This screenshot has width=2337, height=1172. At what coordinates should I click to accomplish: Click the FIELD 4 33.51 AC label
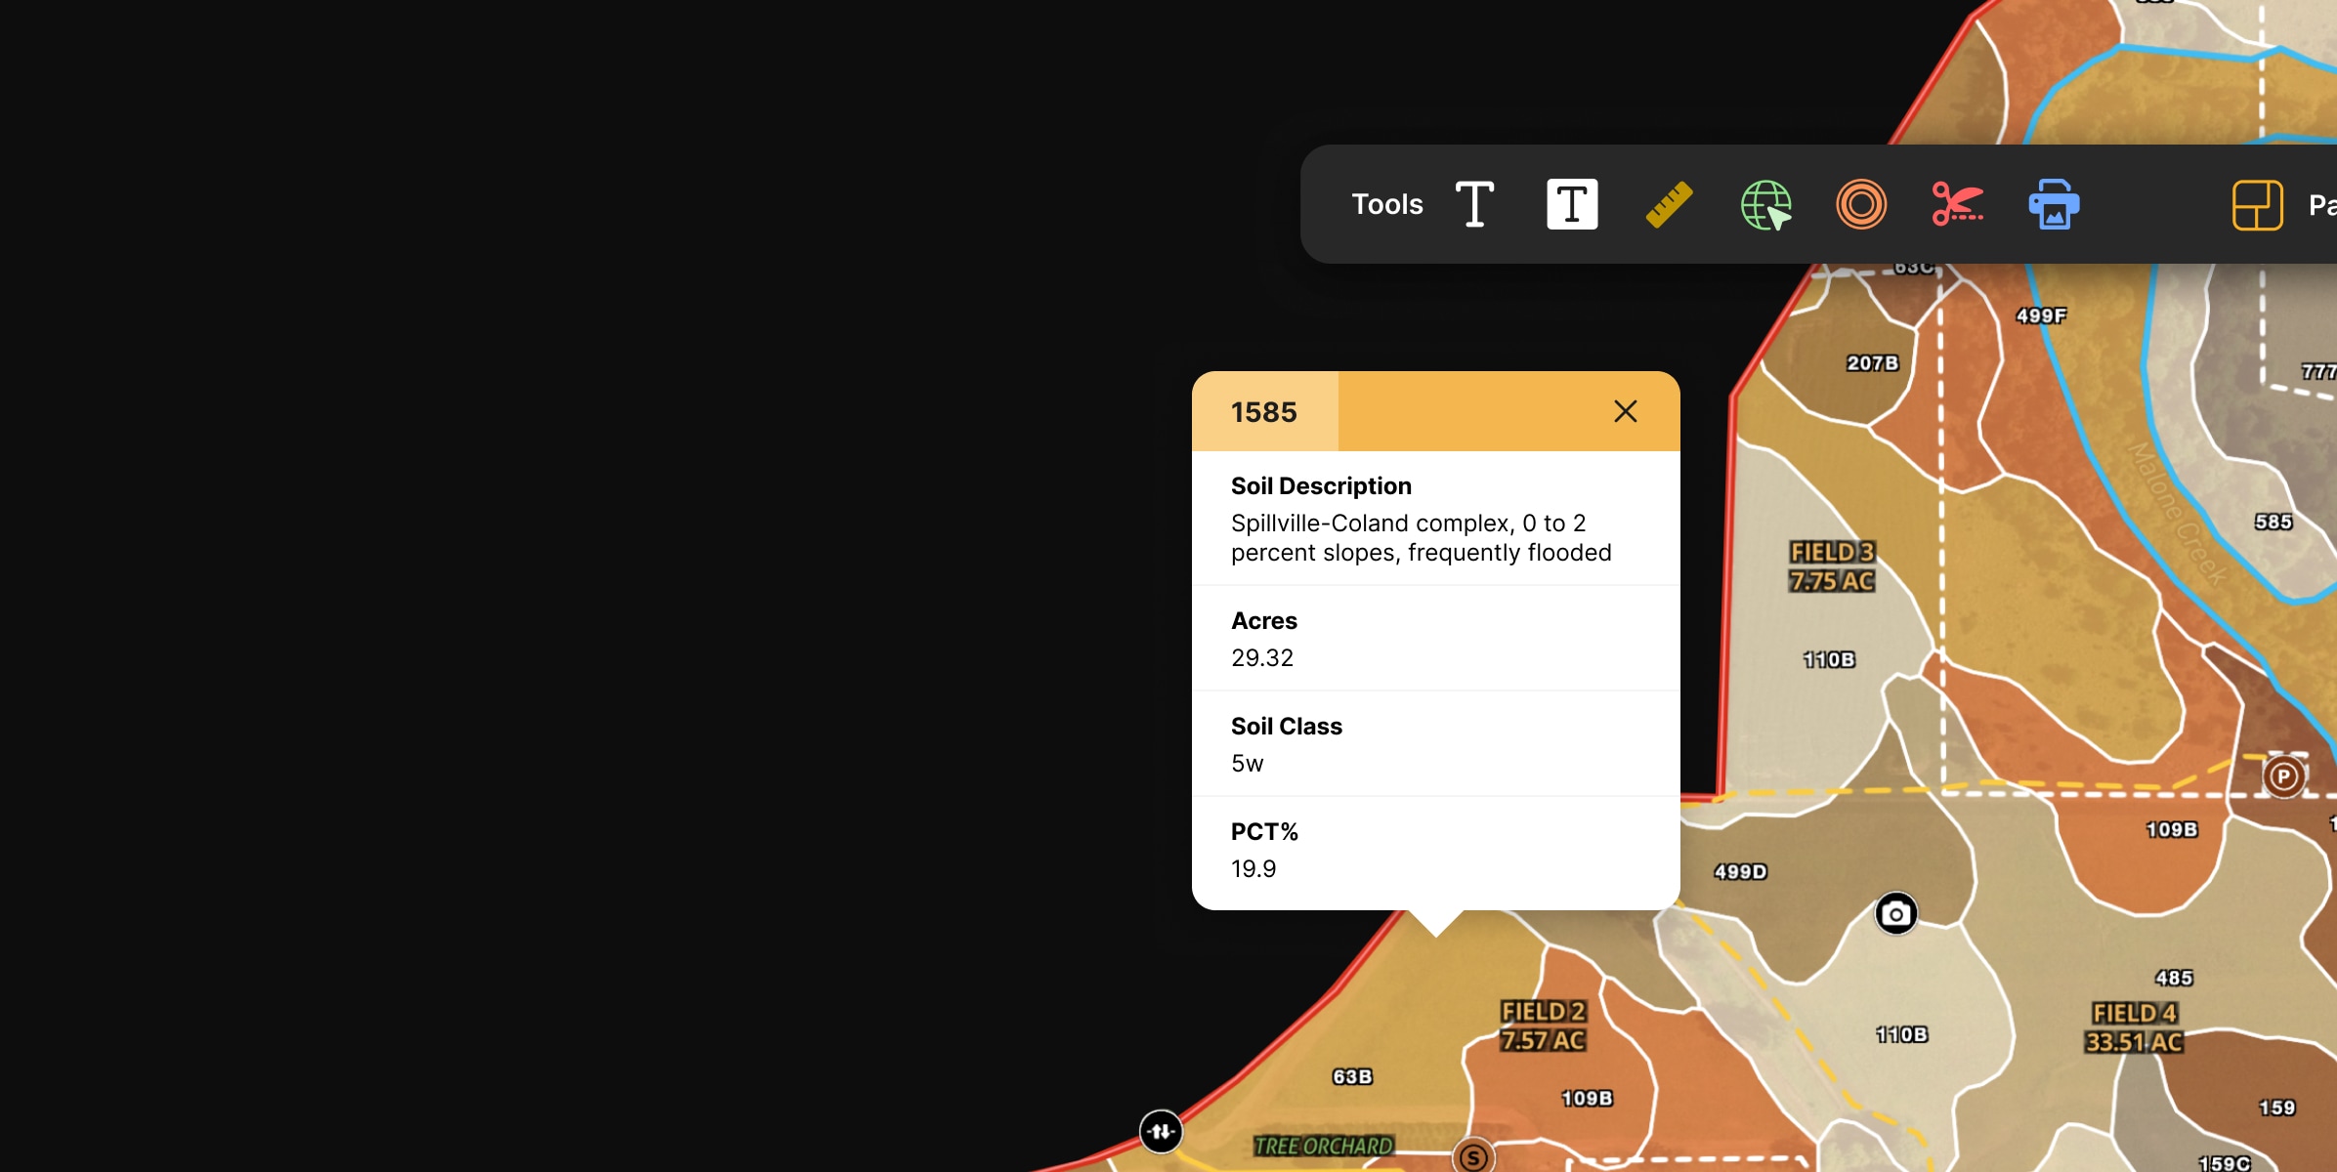(x=2134, y=1027)
